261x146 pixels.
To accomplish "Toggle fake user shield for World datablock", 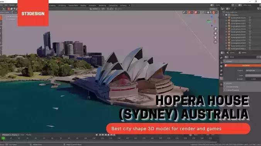I will (258, 57).
